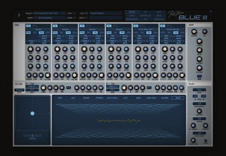Enable GRN on oscillator 4
226x156 pixels.
click(x=129, y=33)
